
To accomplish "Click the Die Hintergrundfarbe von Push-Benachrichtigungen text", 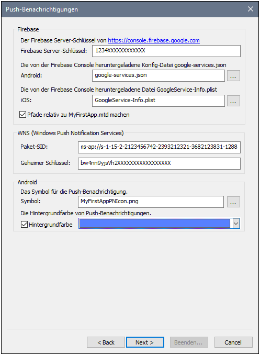I will pos(86,213).
